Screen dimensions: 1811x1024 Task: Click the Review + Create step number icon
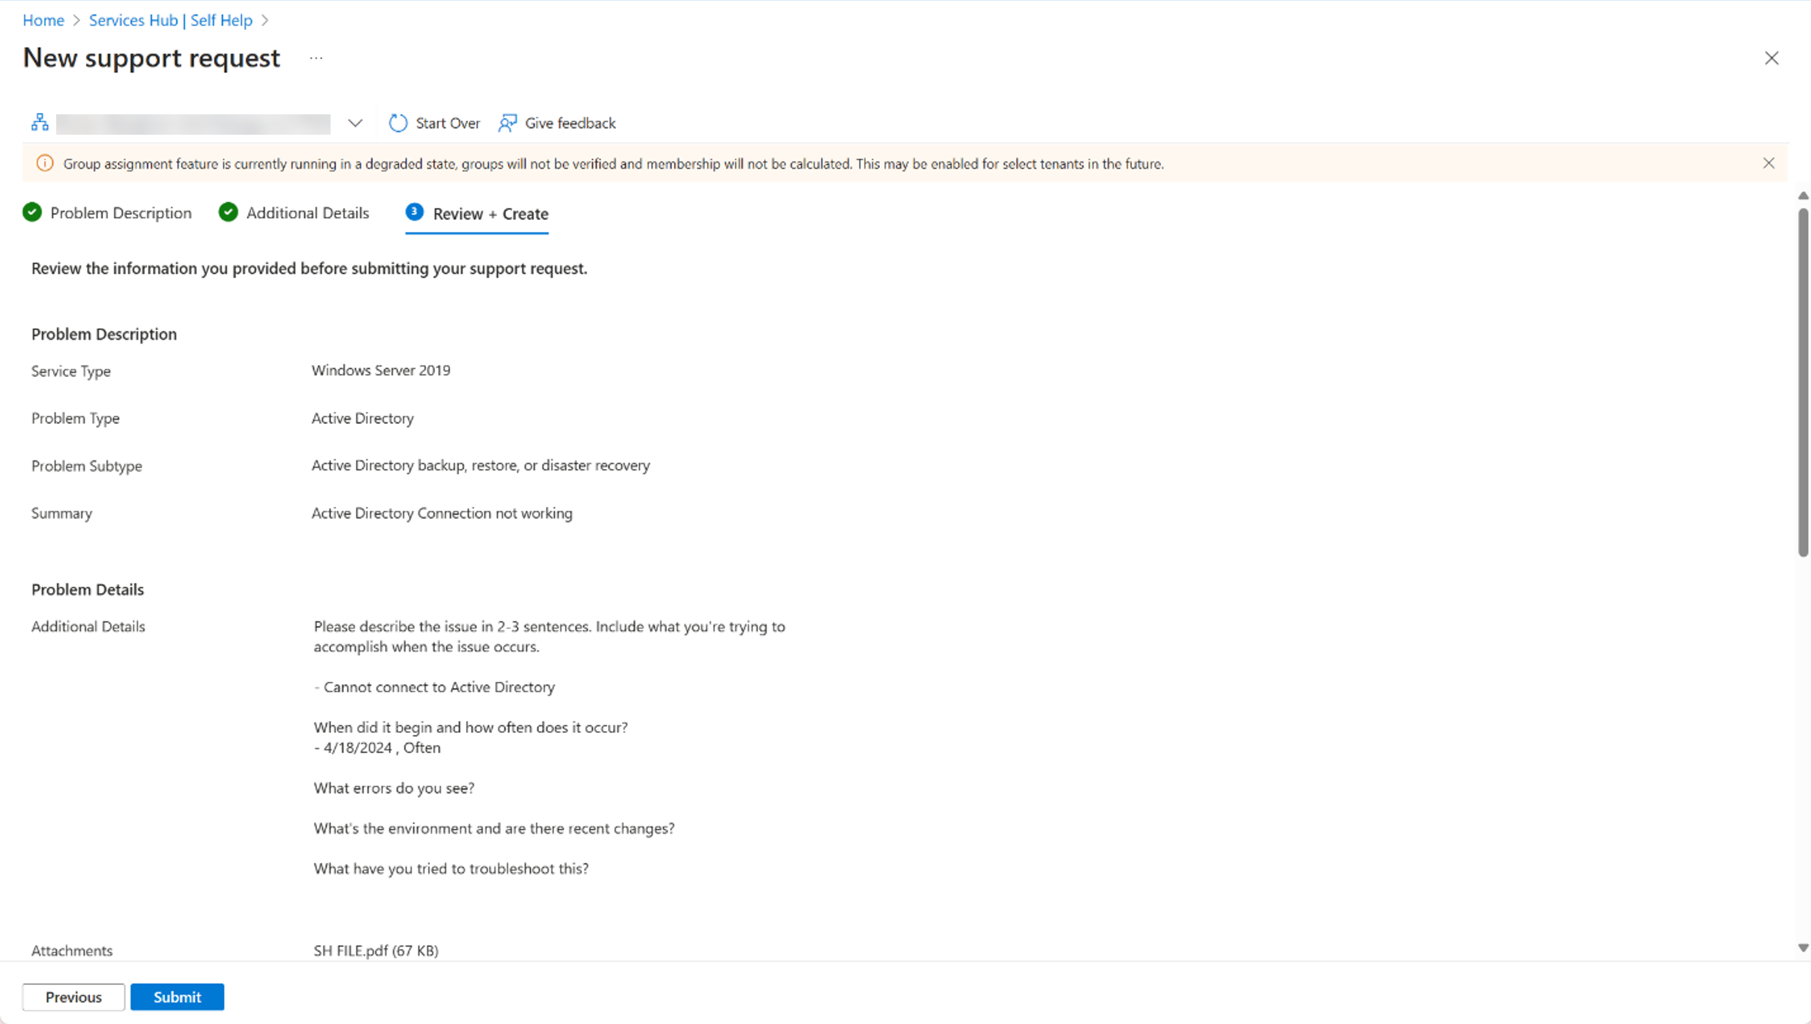(414, 213)
